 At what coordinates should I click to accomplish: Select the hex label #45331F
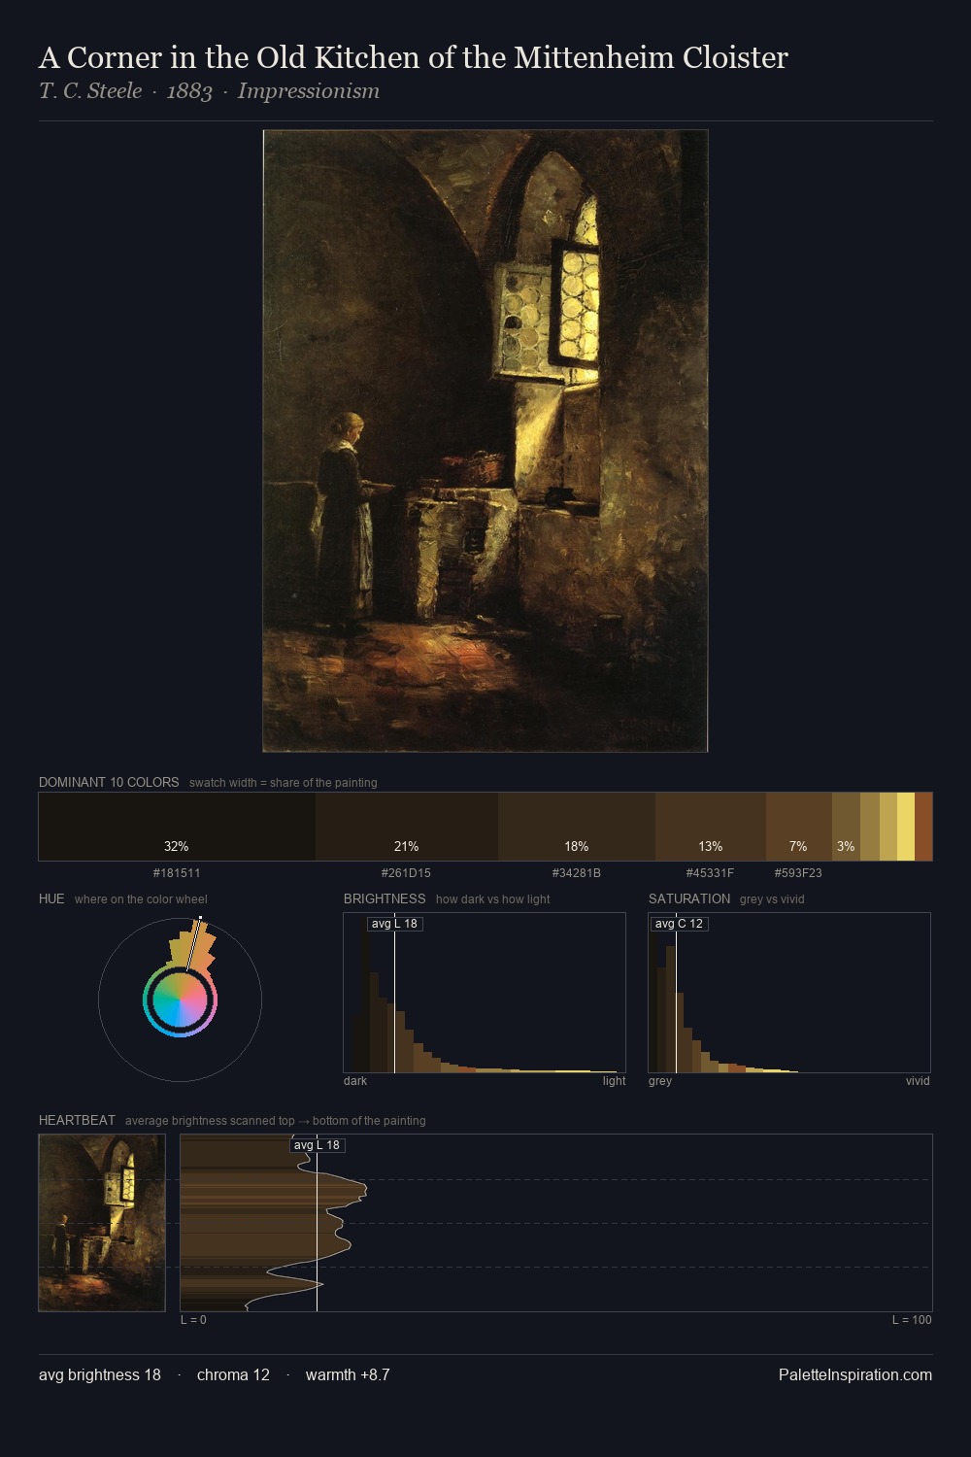(x=710, y=873)
